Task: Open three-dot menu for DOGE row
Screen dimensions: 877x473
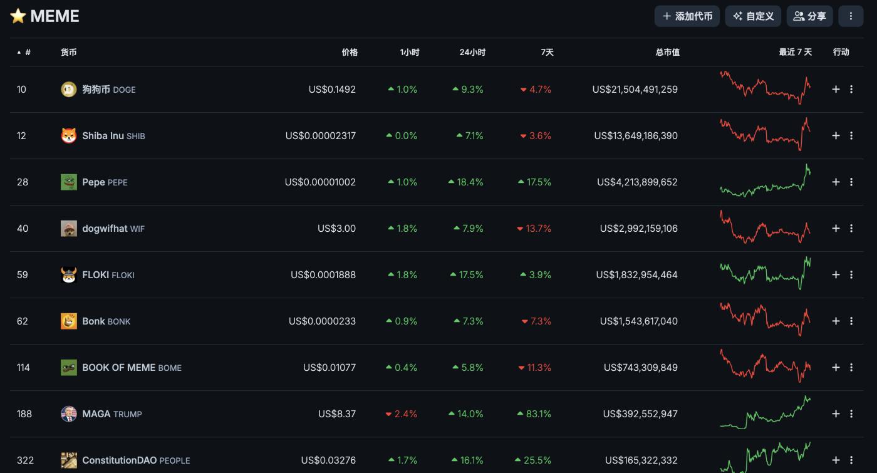Action: point(851,90)
